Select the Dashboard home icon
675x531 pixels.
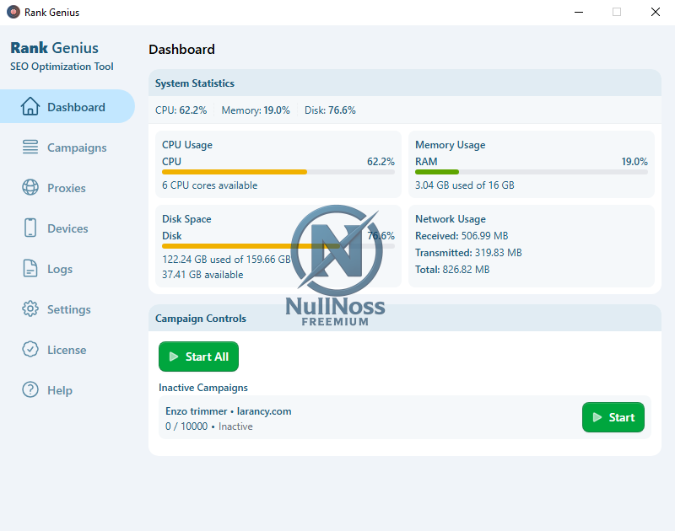[30, 106]
